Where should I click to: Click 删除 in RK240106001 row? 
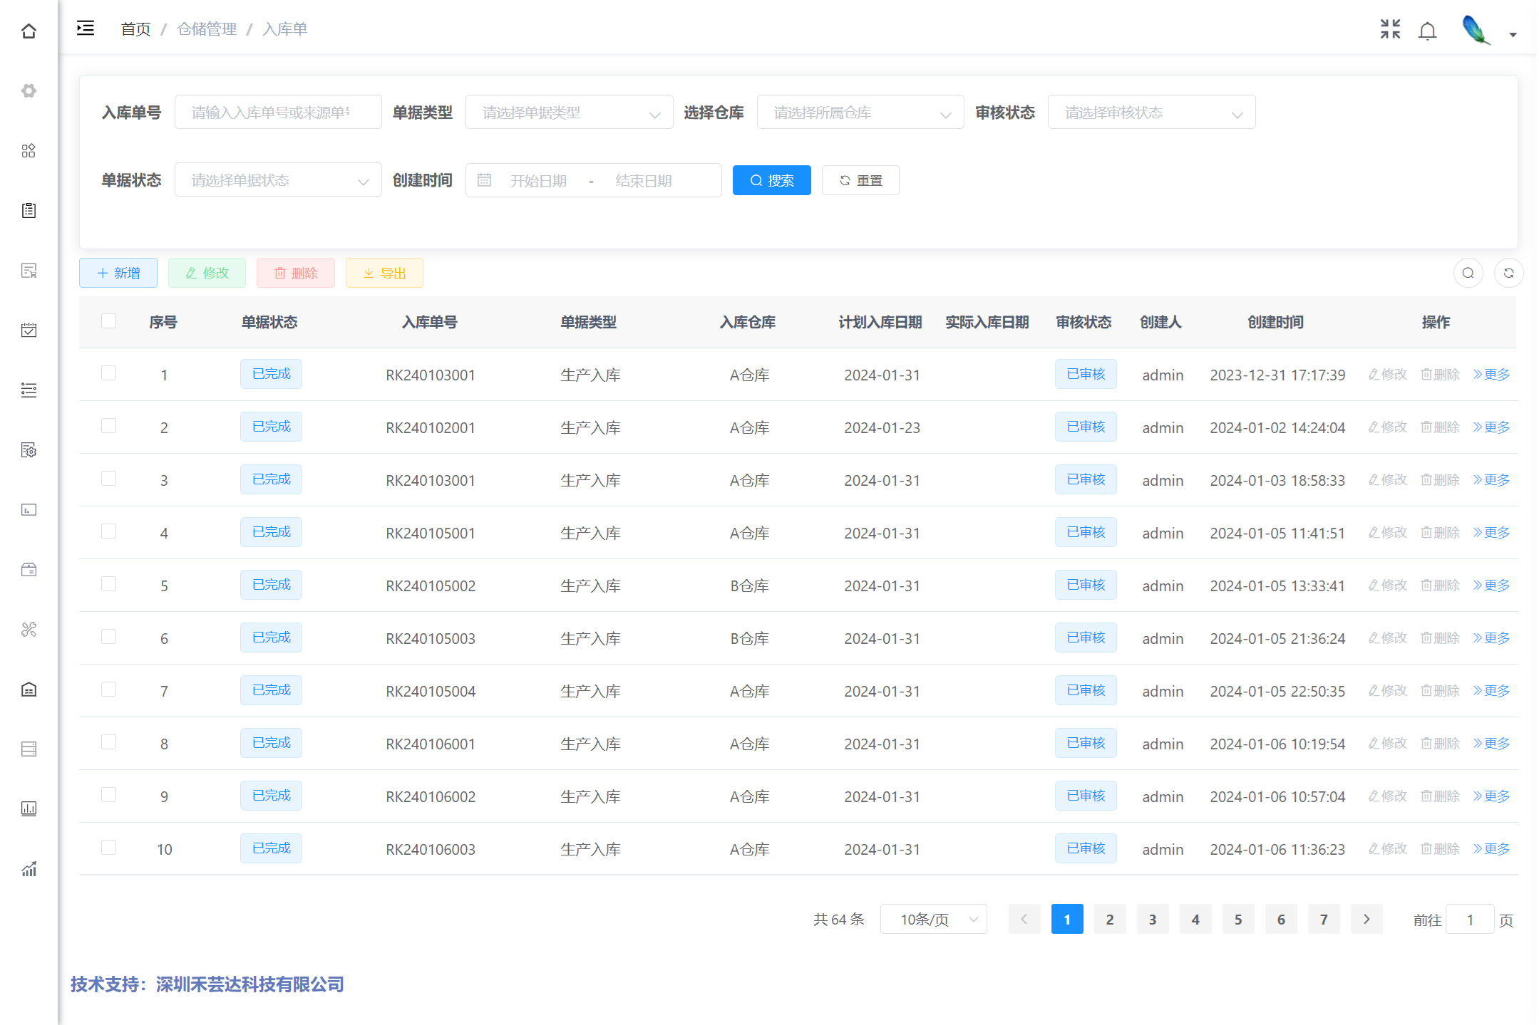tap(1440, 744)
